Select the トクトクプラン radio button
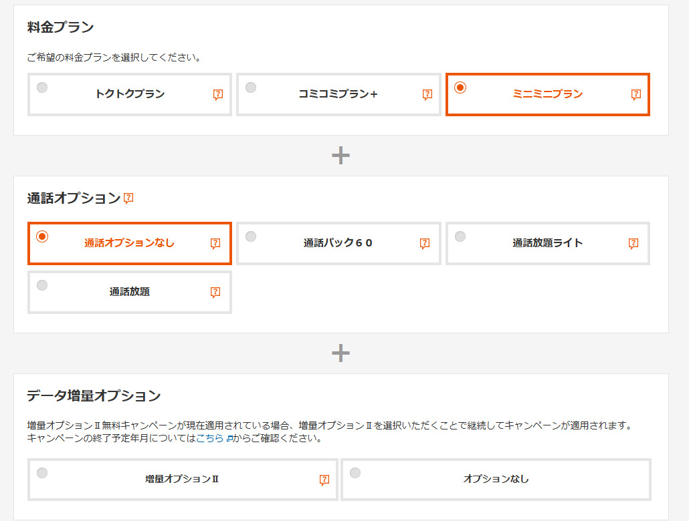Viewport: 689px width, 521px height. tap(42, 88)
